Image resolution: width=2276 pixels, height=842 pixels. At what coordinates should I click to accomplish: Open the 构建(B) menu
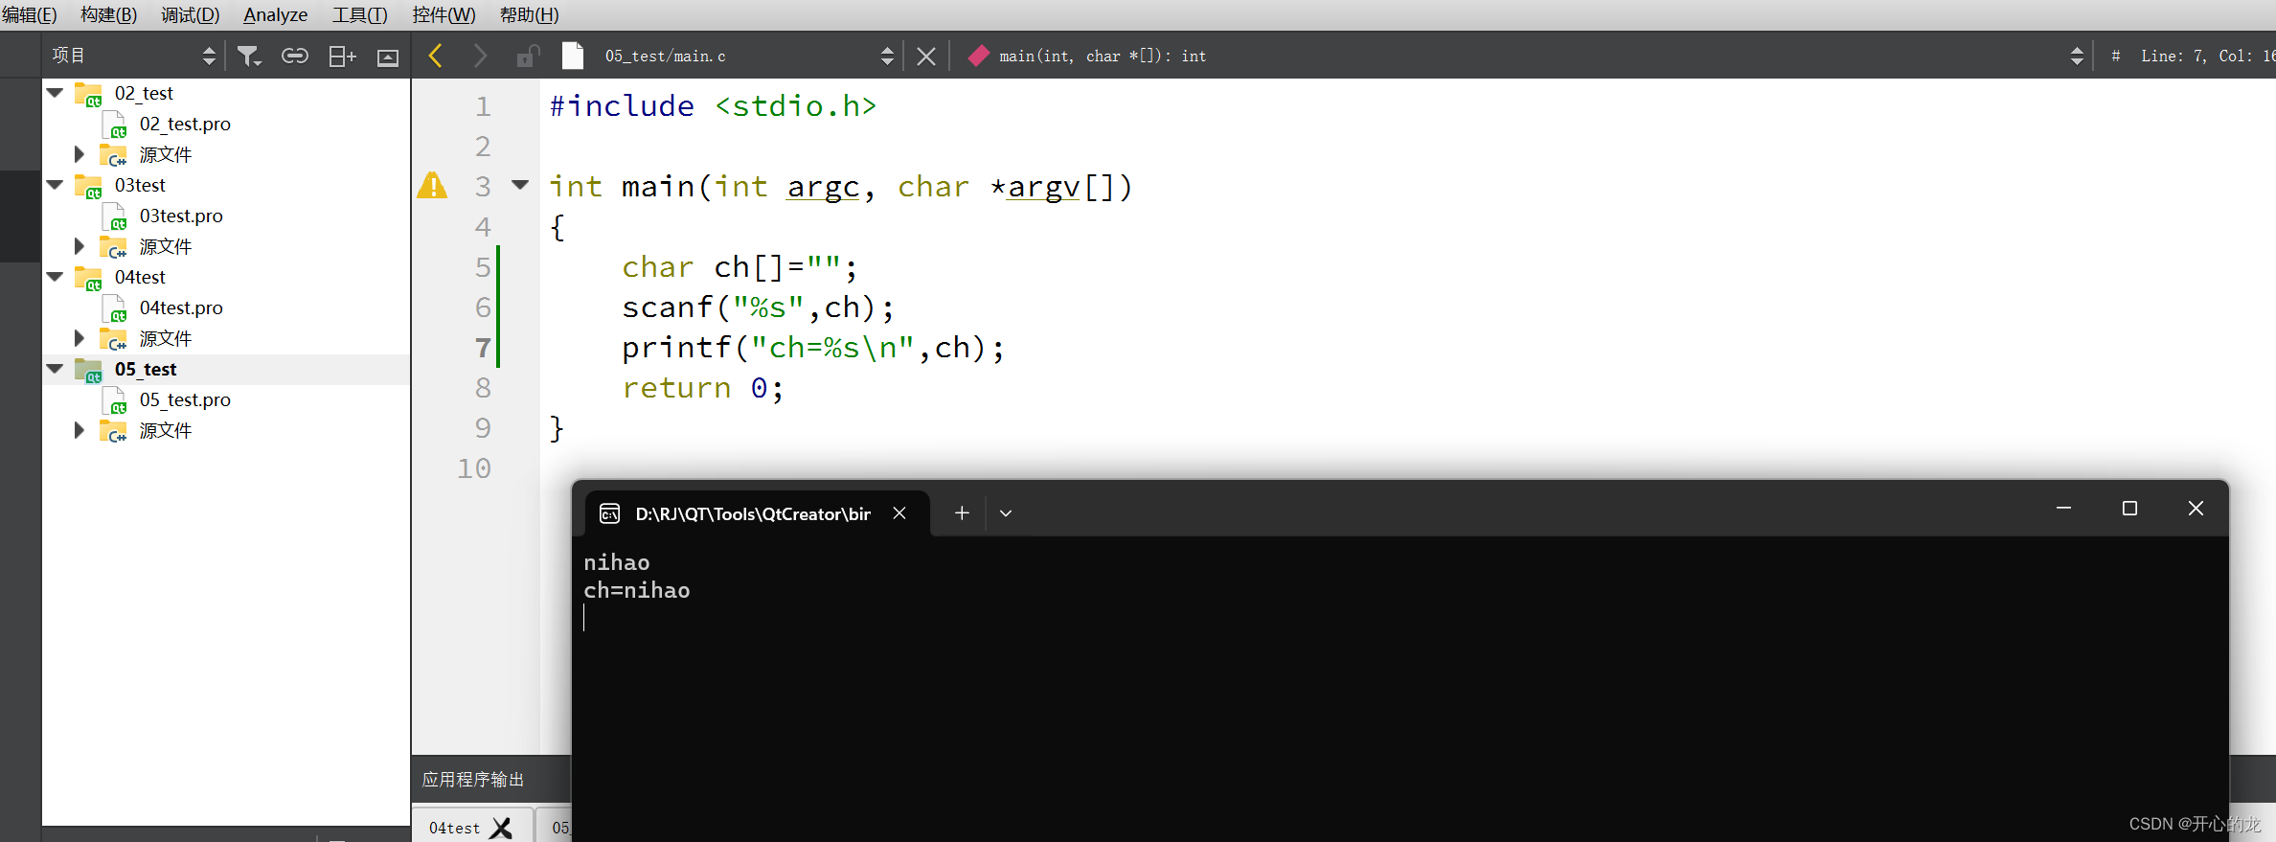click(108, 14)
